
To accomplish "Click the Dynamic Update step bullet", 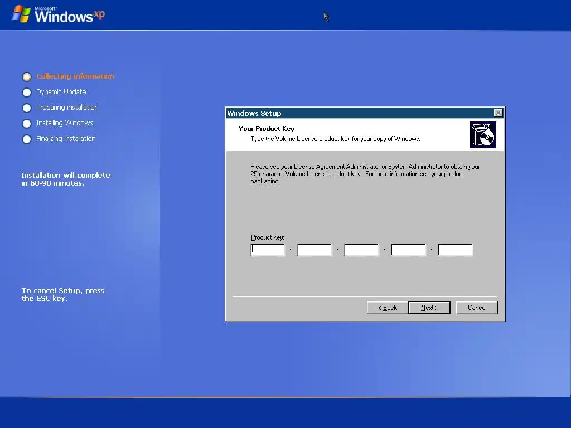I will 27,93.
